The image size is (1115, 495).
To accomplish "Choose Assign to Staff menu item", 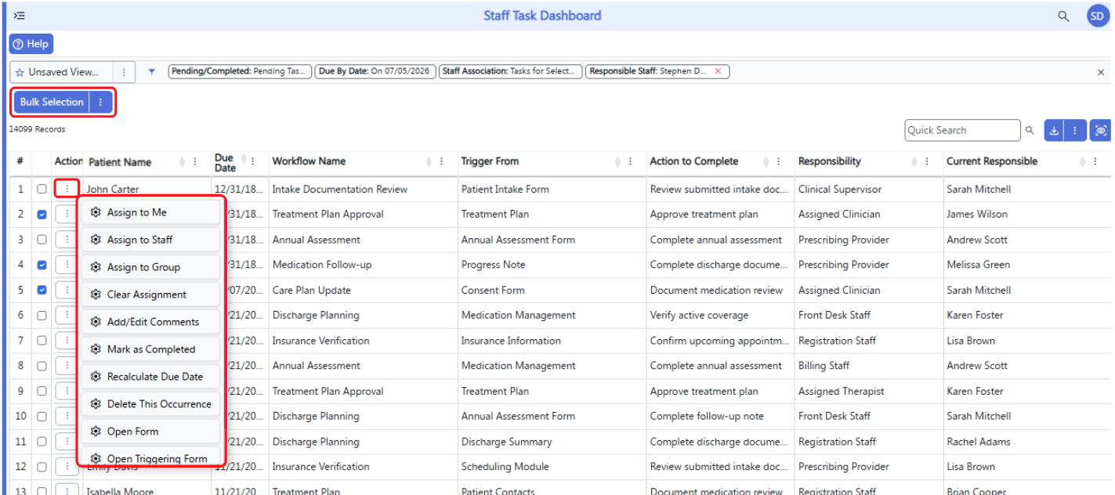I will click(151, 240).
